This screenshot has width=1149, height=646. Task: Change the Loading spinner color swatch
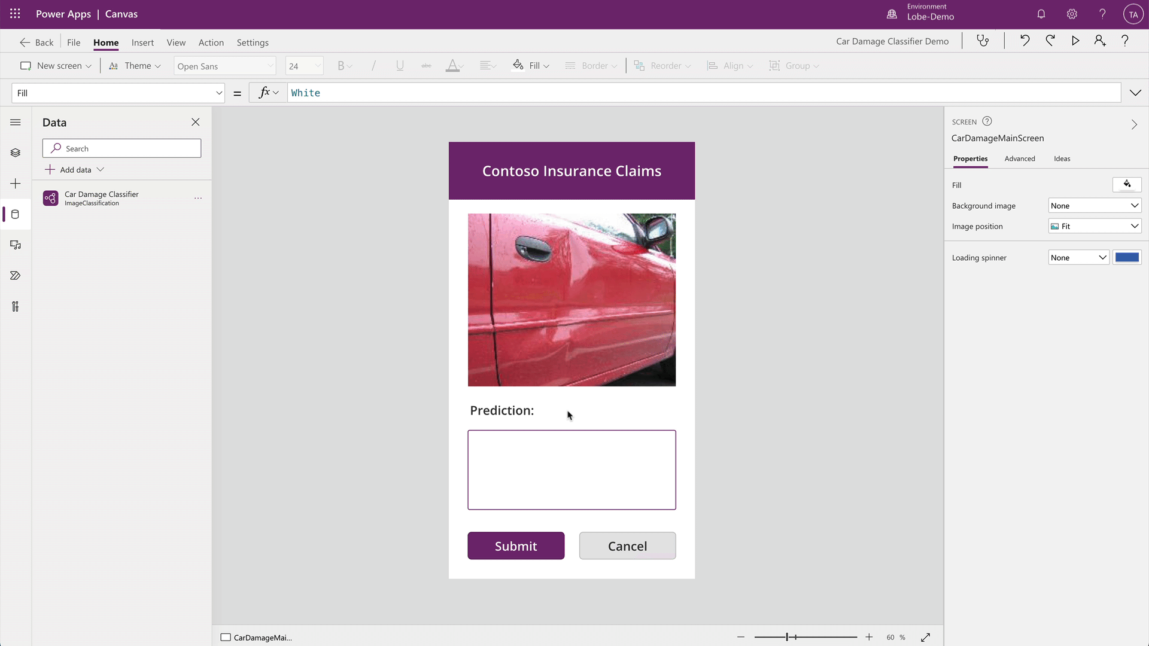coord(1128,257)
